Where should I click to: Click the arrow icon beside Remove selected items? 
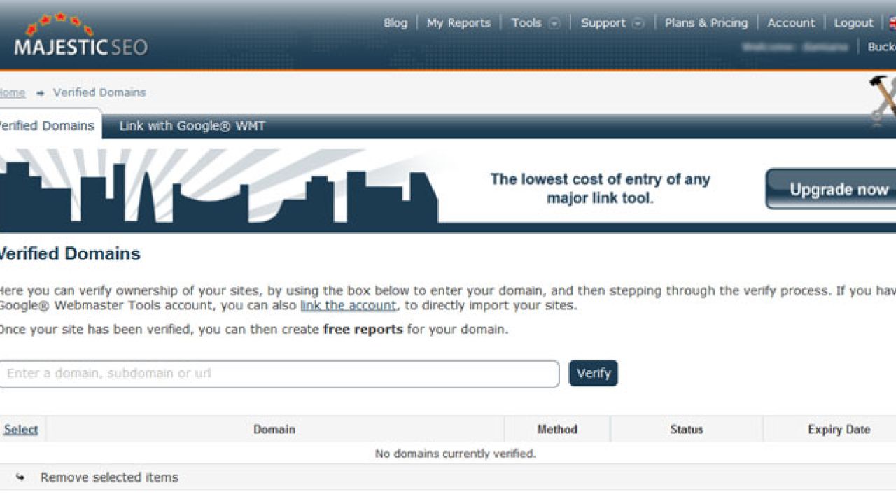tap(20, 477)
